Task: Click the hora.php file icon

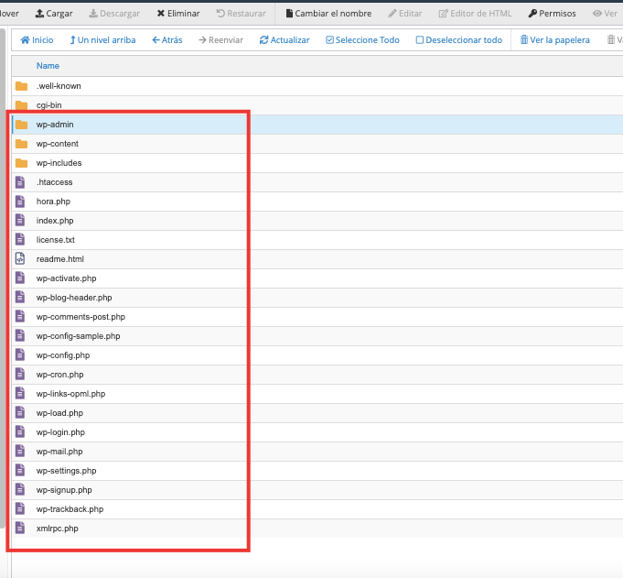Action: pyautogui.click(x=20, y=202)
